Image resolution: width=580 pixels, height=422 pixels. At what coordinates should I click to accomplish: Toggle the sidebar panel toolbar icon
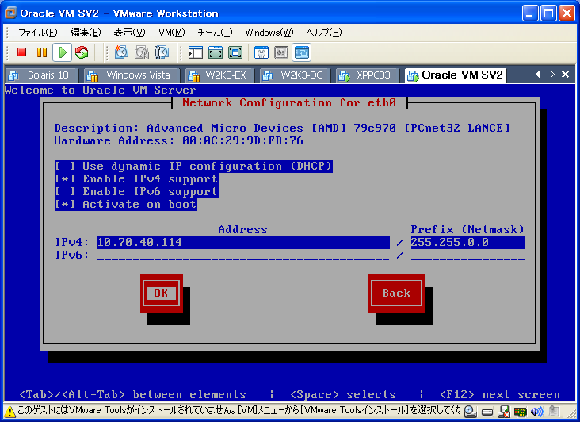(195, 52)
